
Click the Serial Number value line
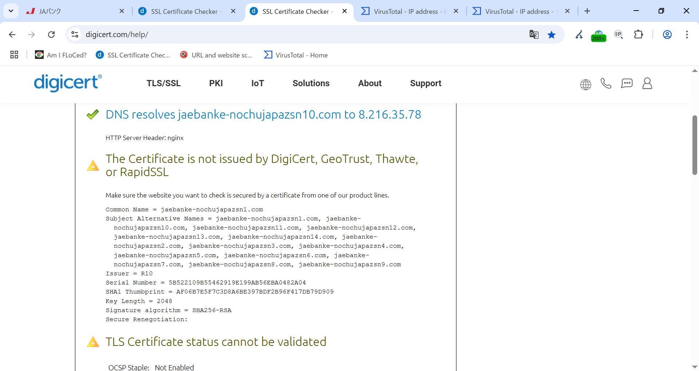coord(206,283)
